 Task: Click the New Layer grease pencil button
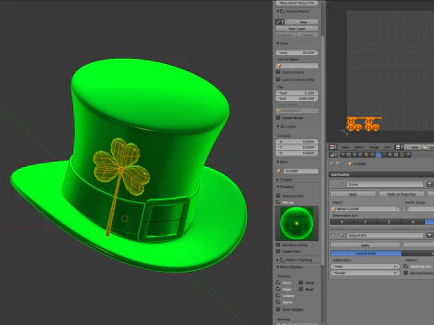(297, 28)
